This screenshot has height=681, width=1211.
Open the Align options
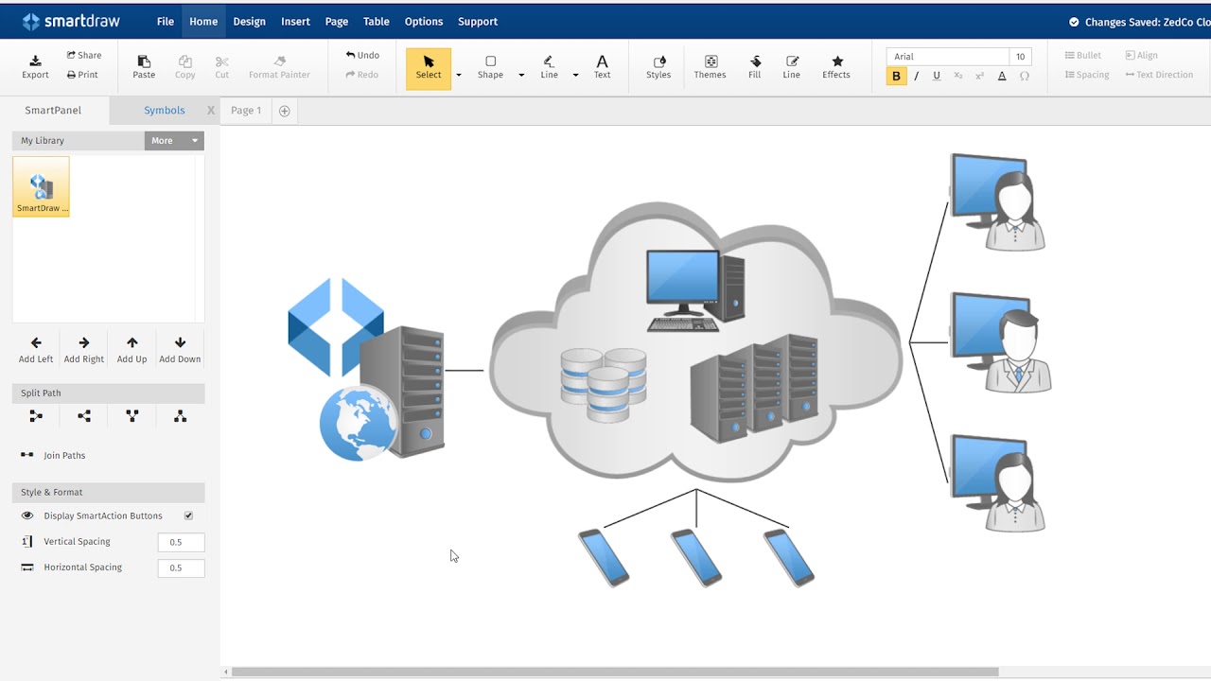(1141, 55)
